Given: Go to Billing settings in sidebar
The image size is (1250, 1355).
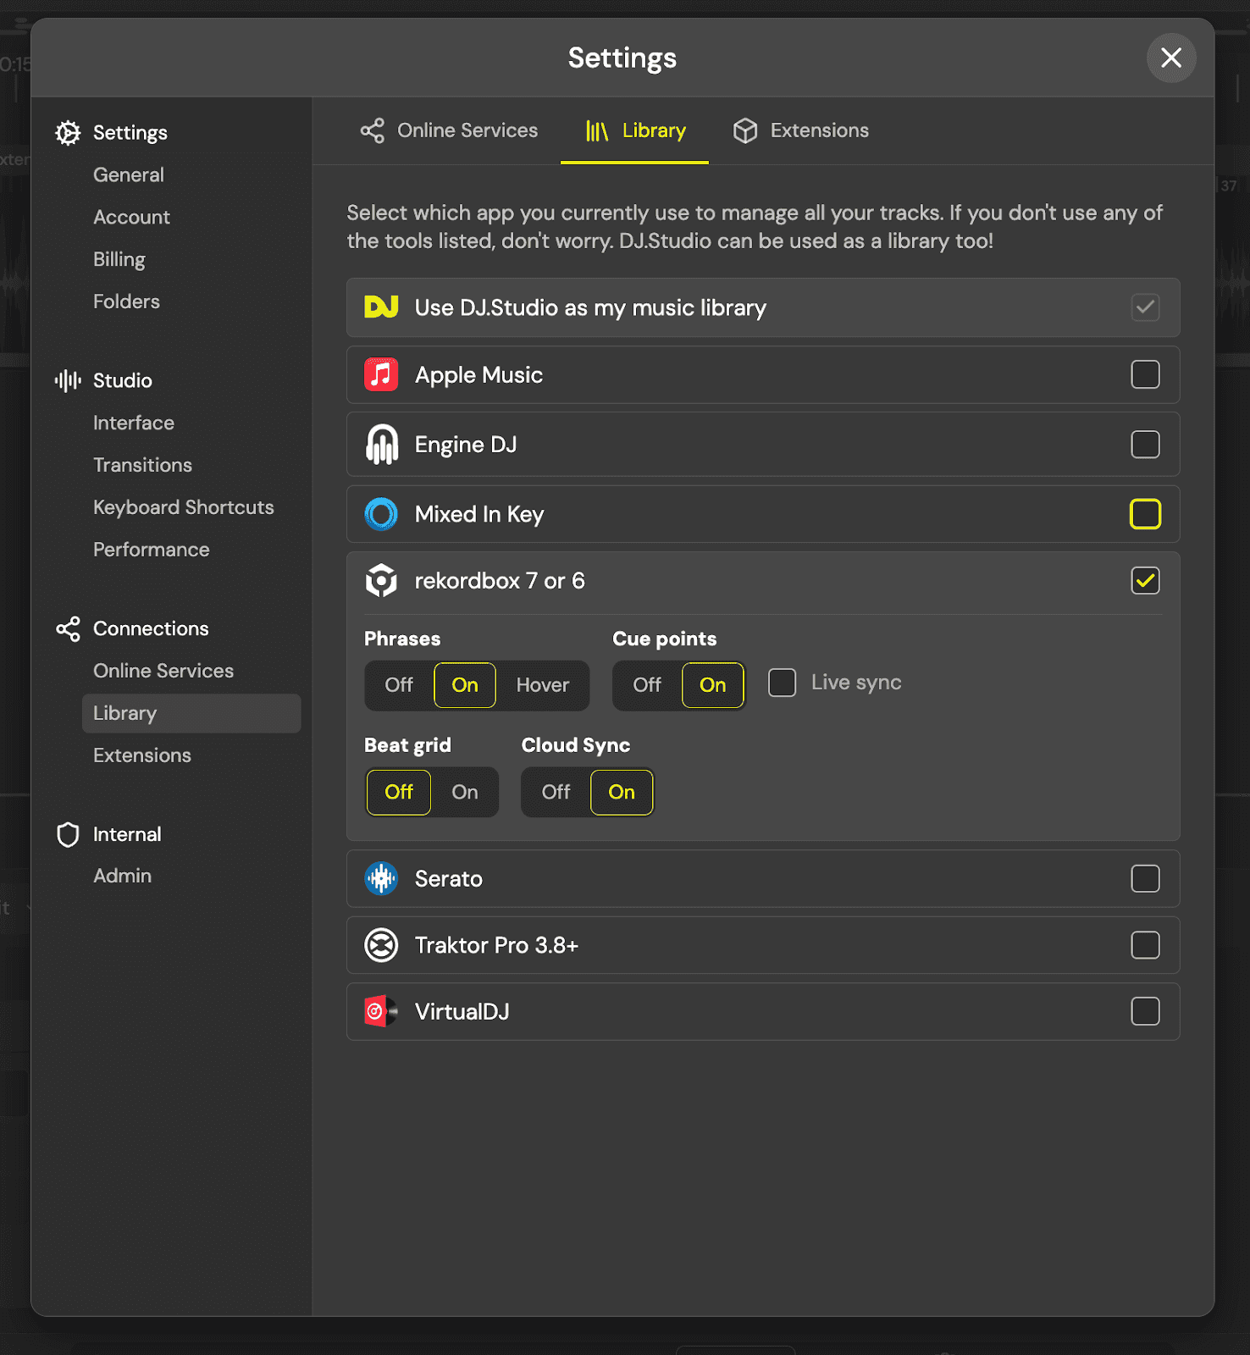Looking at the screenshot, I should 119,259.
